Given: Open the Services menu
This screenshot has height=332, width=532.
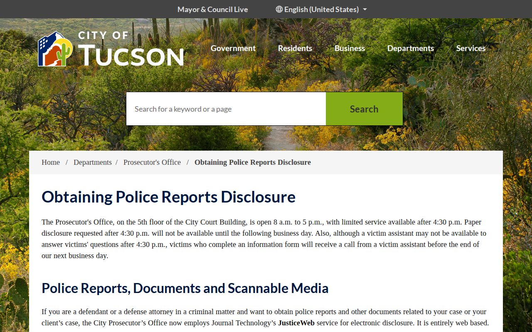Looking at the screenshot, I should pyautogui.click(x=471, y=48).
